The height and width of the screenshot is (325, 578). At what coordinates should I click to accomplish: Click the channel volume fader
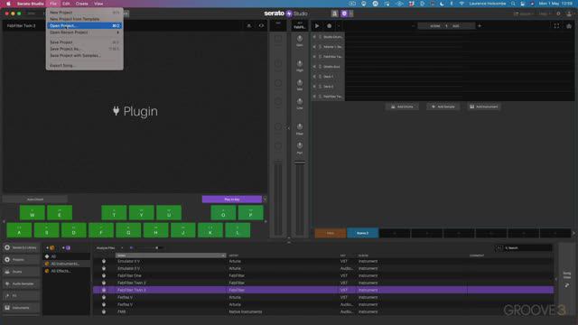[300, 162]
